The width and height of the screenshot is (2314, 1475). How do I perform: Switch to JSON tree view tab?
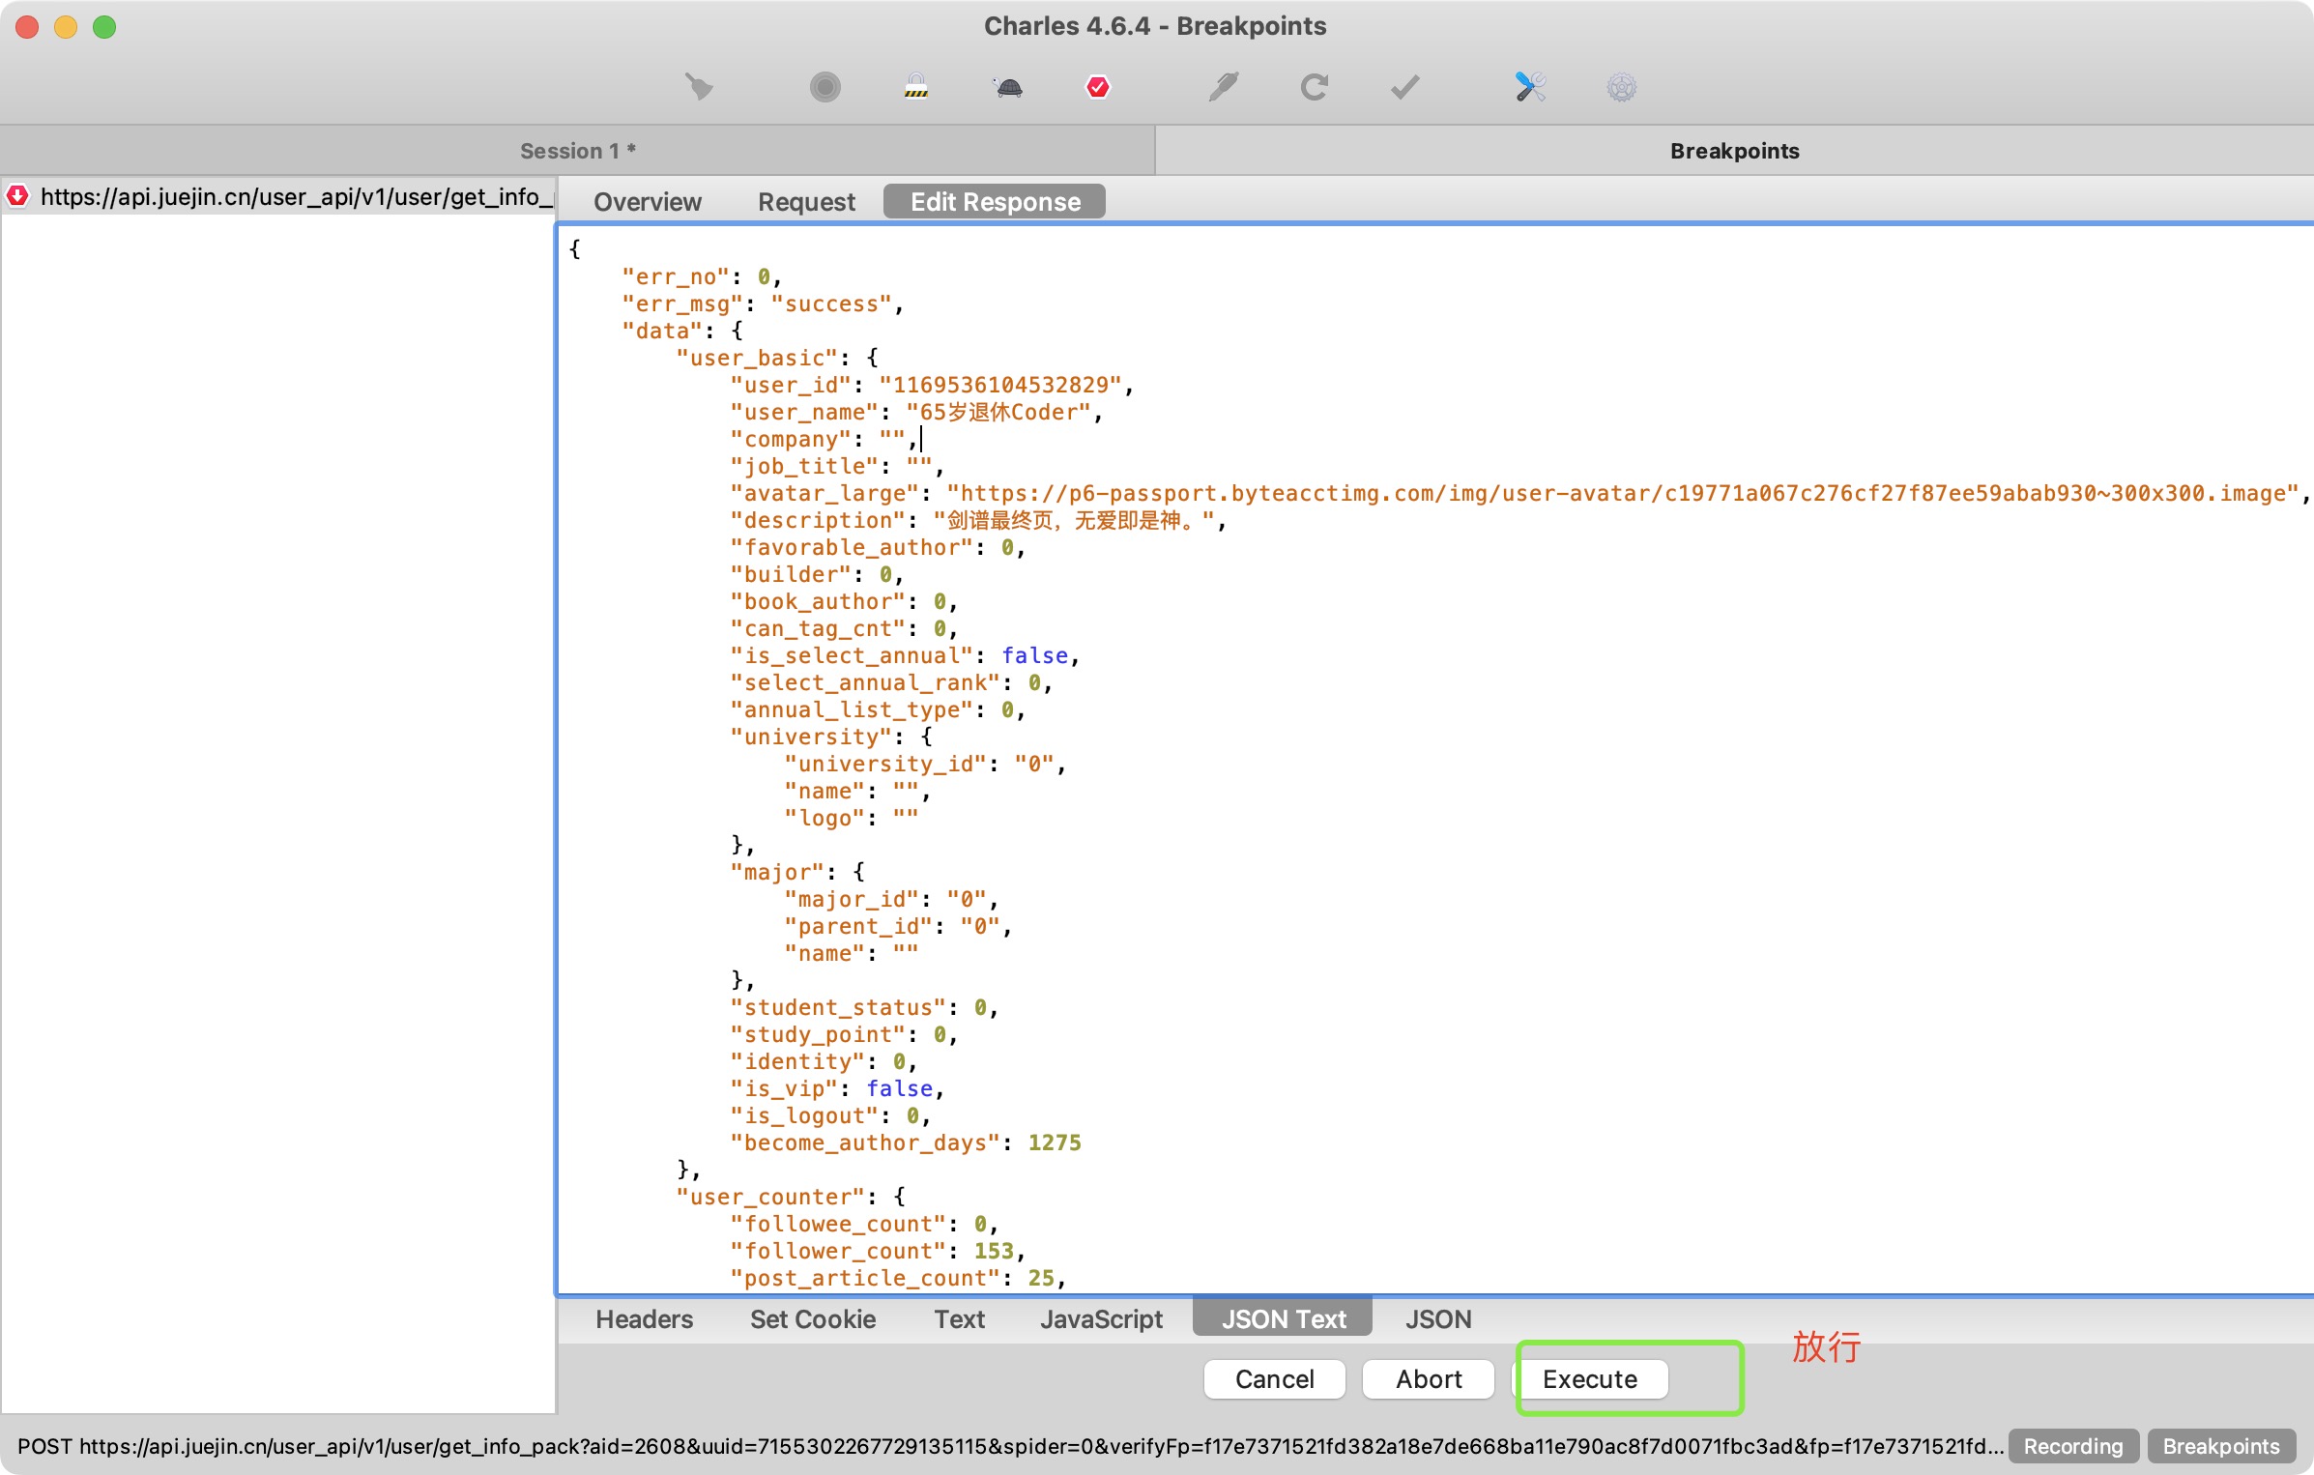(x=1438, y=1319)
